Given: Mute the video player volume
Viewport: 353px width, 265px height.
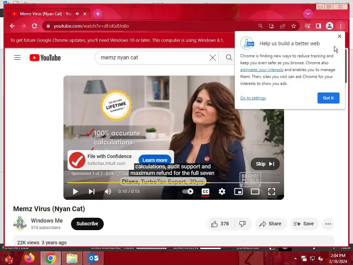Looking at the screenshot, I should tap(108, 192).
